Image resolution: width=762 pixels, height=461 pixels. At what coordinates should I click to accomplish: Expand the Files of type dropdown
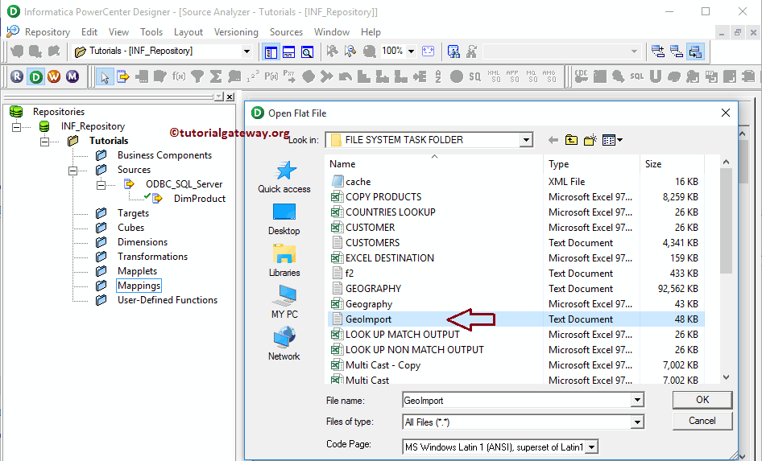click(637, 422)
